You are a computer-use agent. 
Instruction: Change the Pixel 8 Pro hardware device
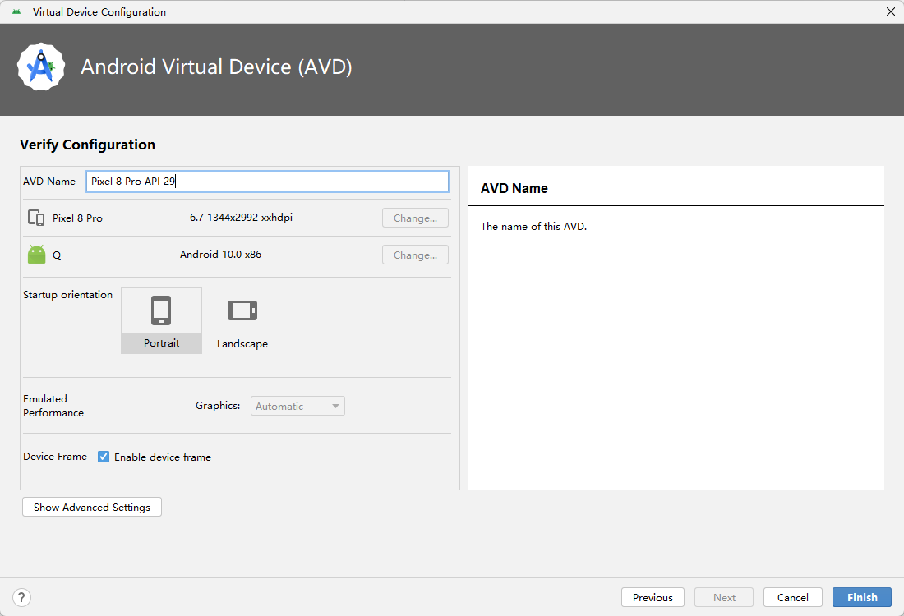415,218
